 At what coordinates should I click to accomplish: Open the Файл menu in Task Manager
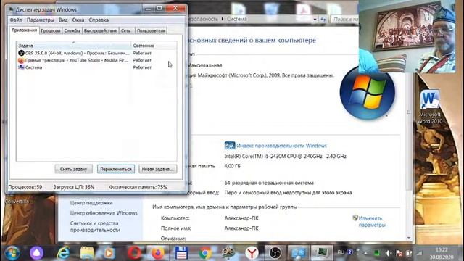pos(16,20)
